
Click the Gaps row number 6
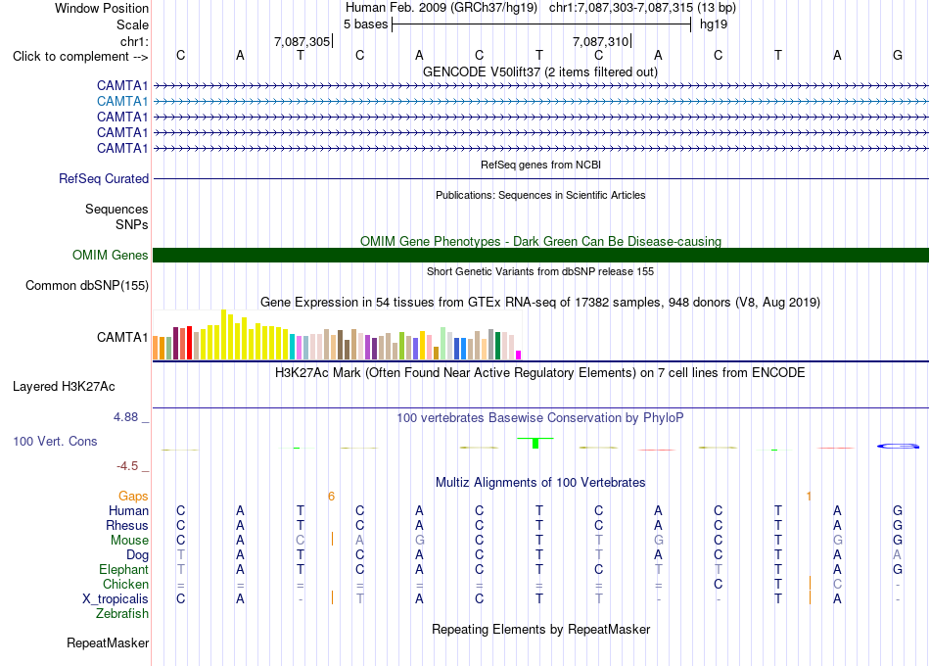331,496
